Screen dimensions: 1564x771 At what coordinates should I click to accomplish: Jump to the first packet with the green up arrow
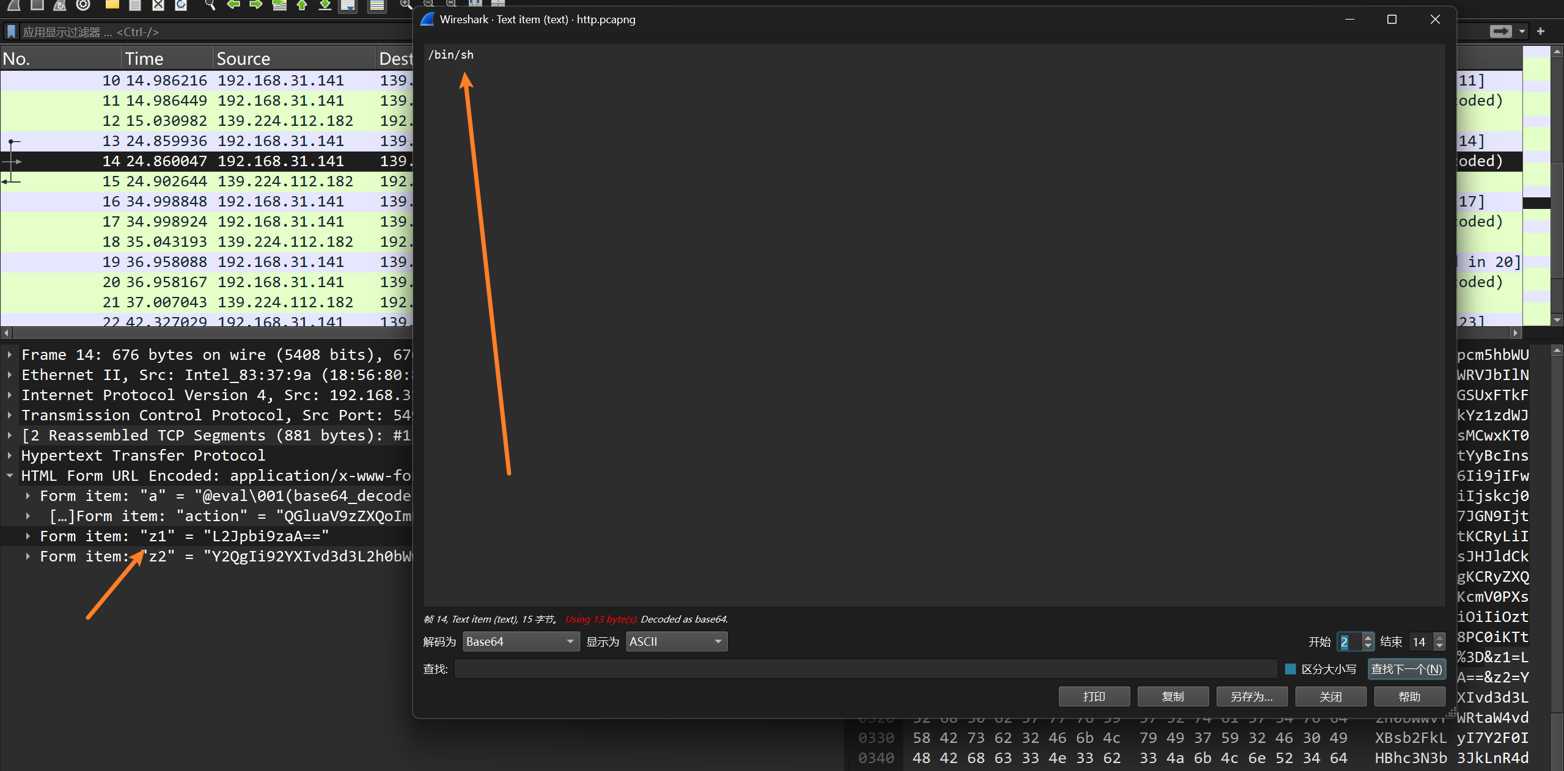[302, 5]
